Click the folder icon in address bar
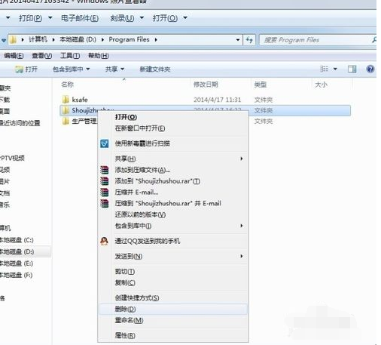Image resolution: width=381 pixels, height=345 pixels. tap(14, 39)
